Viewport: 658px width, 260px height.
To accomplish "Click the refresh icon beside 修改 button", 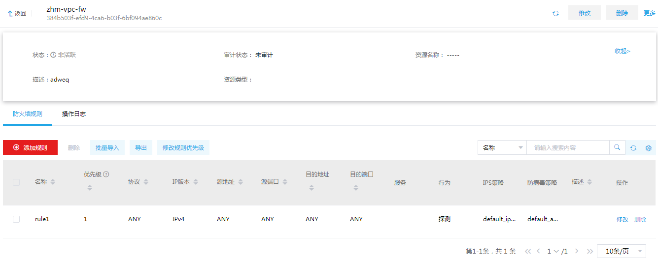I will [555, 13].
